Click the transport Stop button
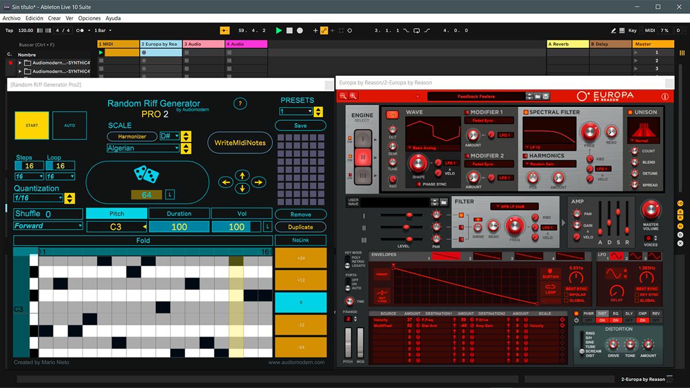690x388 pixels. point(290,30)
